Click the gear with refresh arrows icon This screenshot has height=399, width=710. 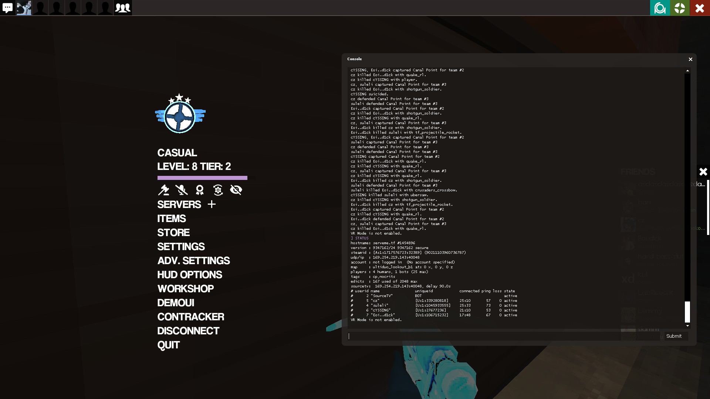pyautogui.click(x=218, y=190)
